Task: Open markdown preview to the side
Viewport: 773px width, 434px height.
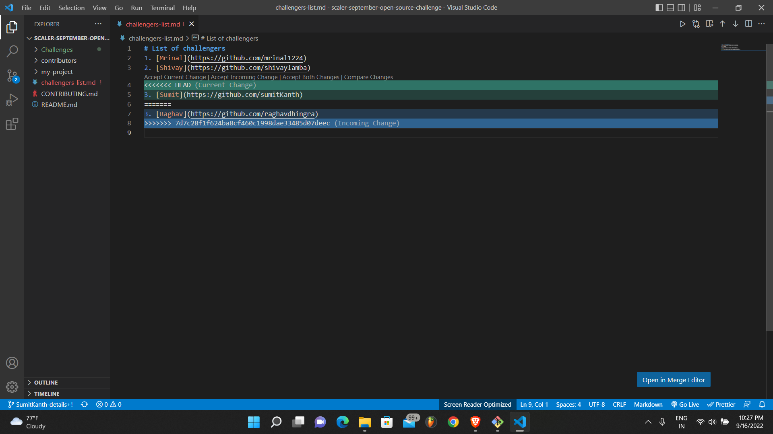Action: coord(709,24)
